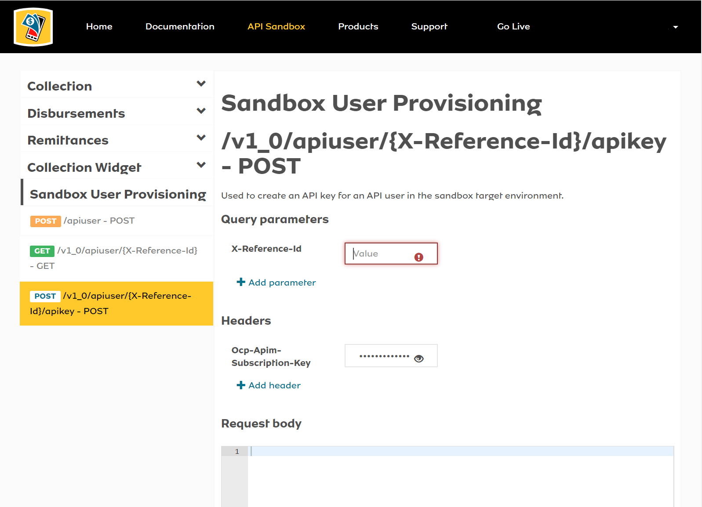Open the /v1_0/apiuser/{X-Reference-Id} - GET operation

coord(117,258)
